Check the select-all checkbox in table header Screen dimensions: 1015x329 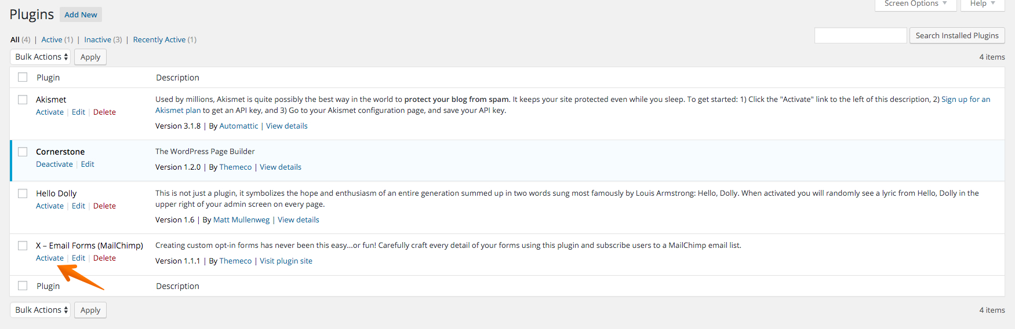23,77
